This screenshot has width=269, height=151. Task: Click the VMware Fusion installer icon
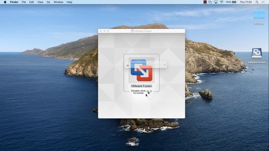point(142,70)
